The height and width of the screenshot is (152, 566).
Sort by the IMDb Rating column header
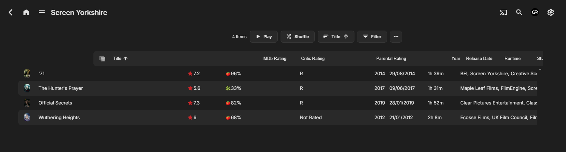[x=274, y=59]
